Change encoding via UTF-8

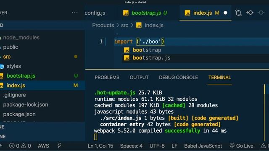tap(157, 146)
